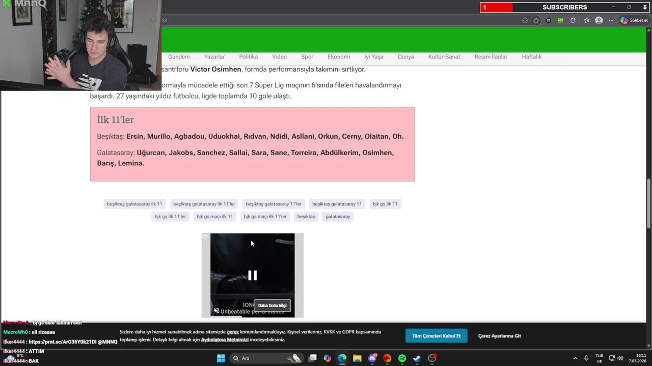Viewport: 652px width, 366px height.
Task: Click the 'beşiktaş galatasaray ilk 11'ler' tag
Action: (x=204, y=204)
